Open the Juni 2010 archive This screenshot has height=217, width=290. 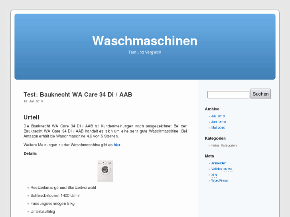click(x=219, y=122)
